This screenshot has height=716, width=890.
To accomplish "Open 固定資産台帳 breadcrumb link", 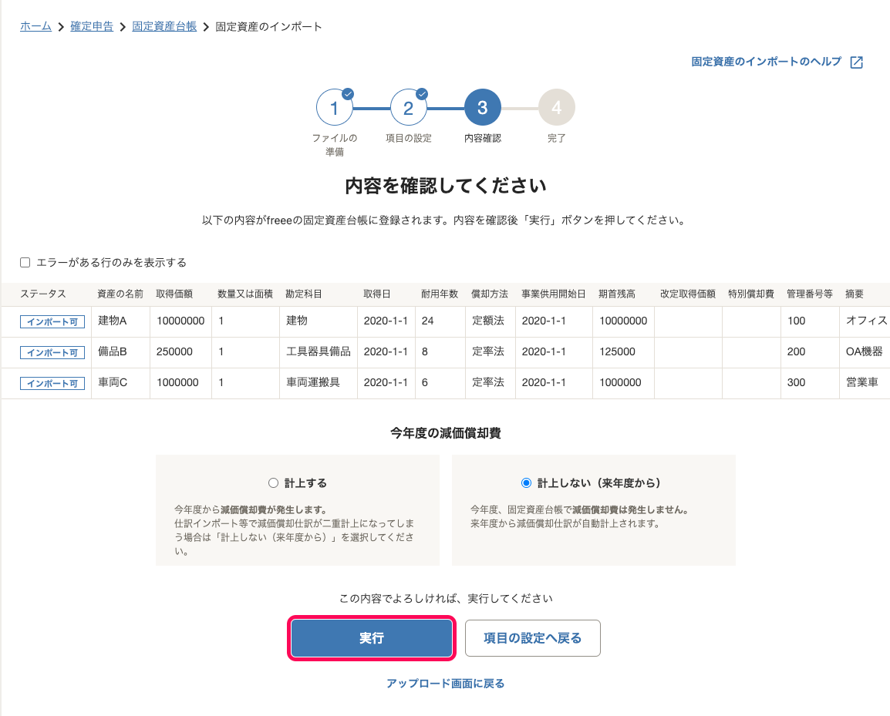I will [164, 26].
